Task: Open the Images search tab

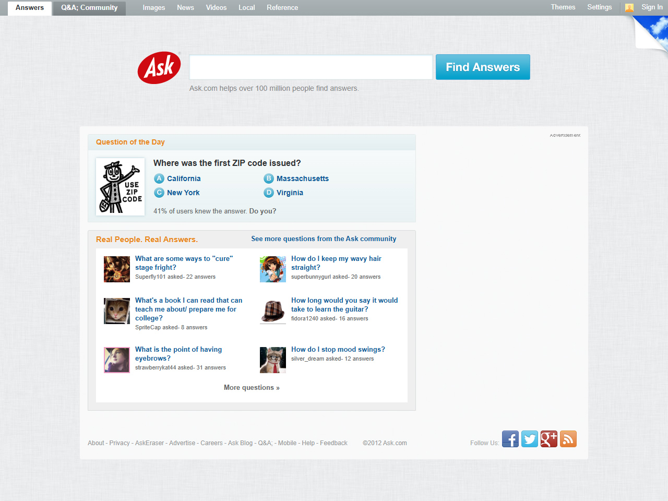Action: coord(154,8)
